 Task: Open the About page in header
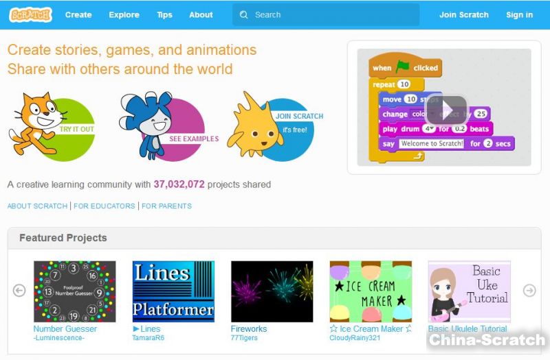pyautogui.click(x=201, y=14)
